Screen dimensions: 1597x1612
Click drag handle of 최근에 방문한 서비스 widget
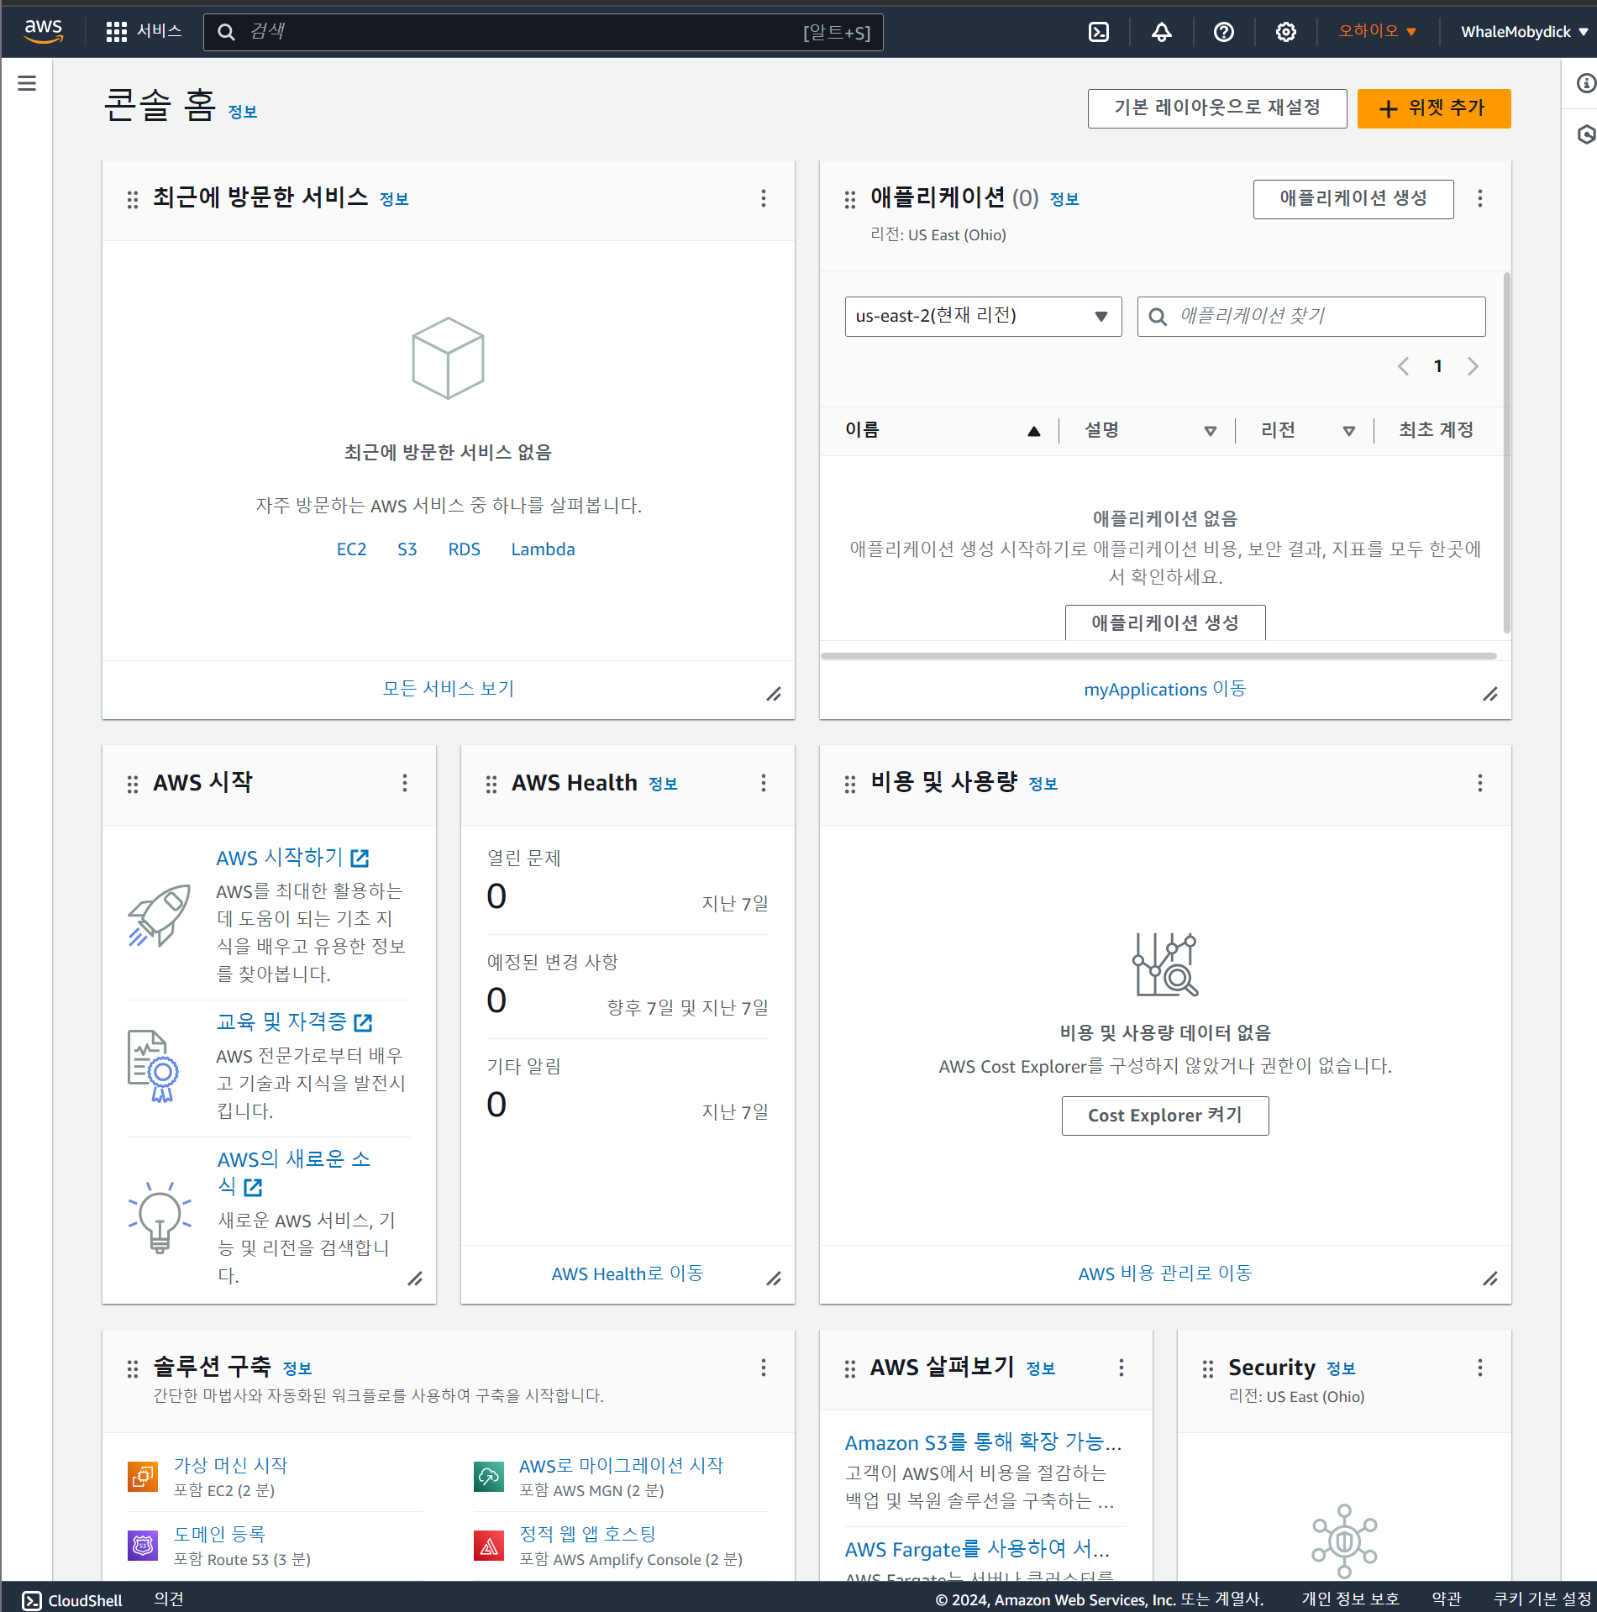(x=133, y=199)
